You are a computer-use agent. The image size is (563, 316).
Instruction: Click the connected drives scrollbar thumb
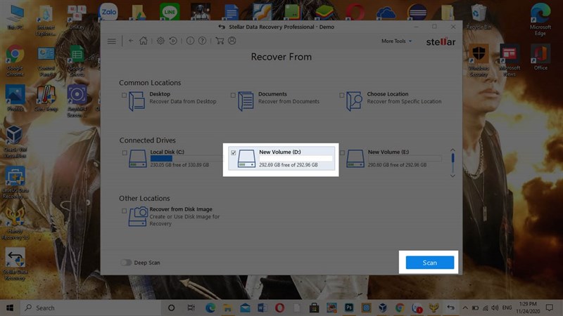pyautogui.click(x=453, y=157)
